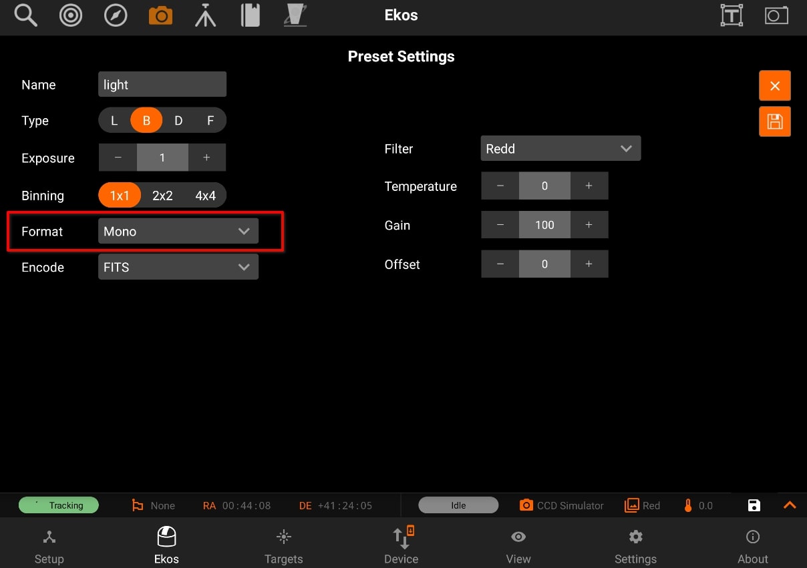The image size is (807, 568).
Task: Click the Idle capture status indicator
Action: (x=458, y=505)
